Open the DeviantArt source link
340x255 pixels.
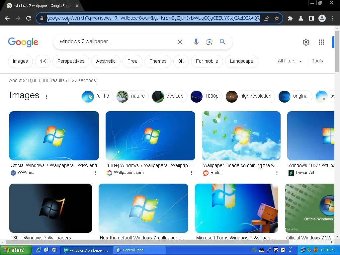(305, 173)
